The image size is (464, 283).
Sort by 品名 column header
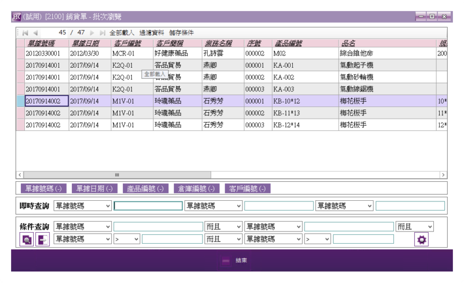[x=387, y=43]
